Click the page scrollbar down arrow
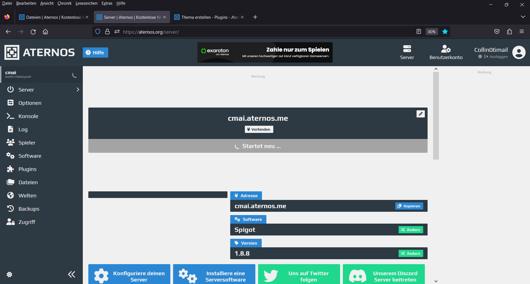530x284 pixels. click(436, 281)
